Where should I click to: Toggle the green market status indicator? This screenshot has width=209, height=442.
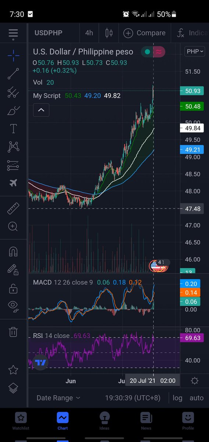[148, 52]
